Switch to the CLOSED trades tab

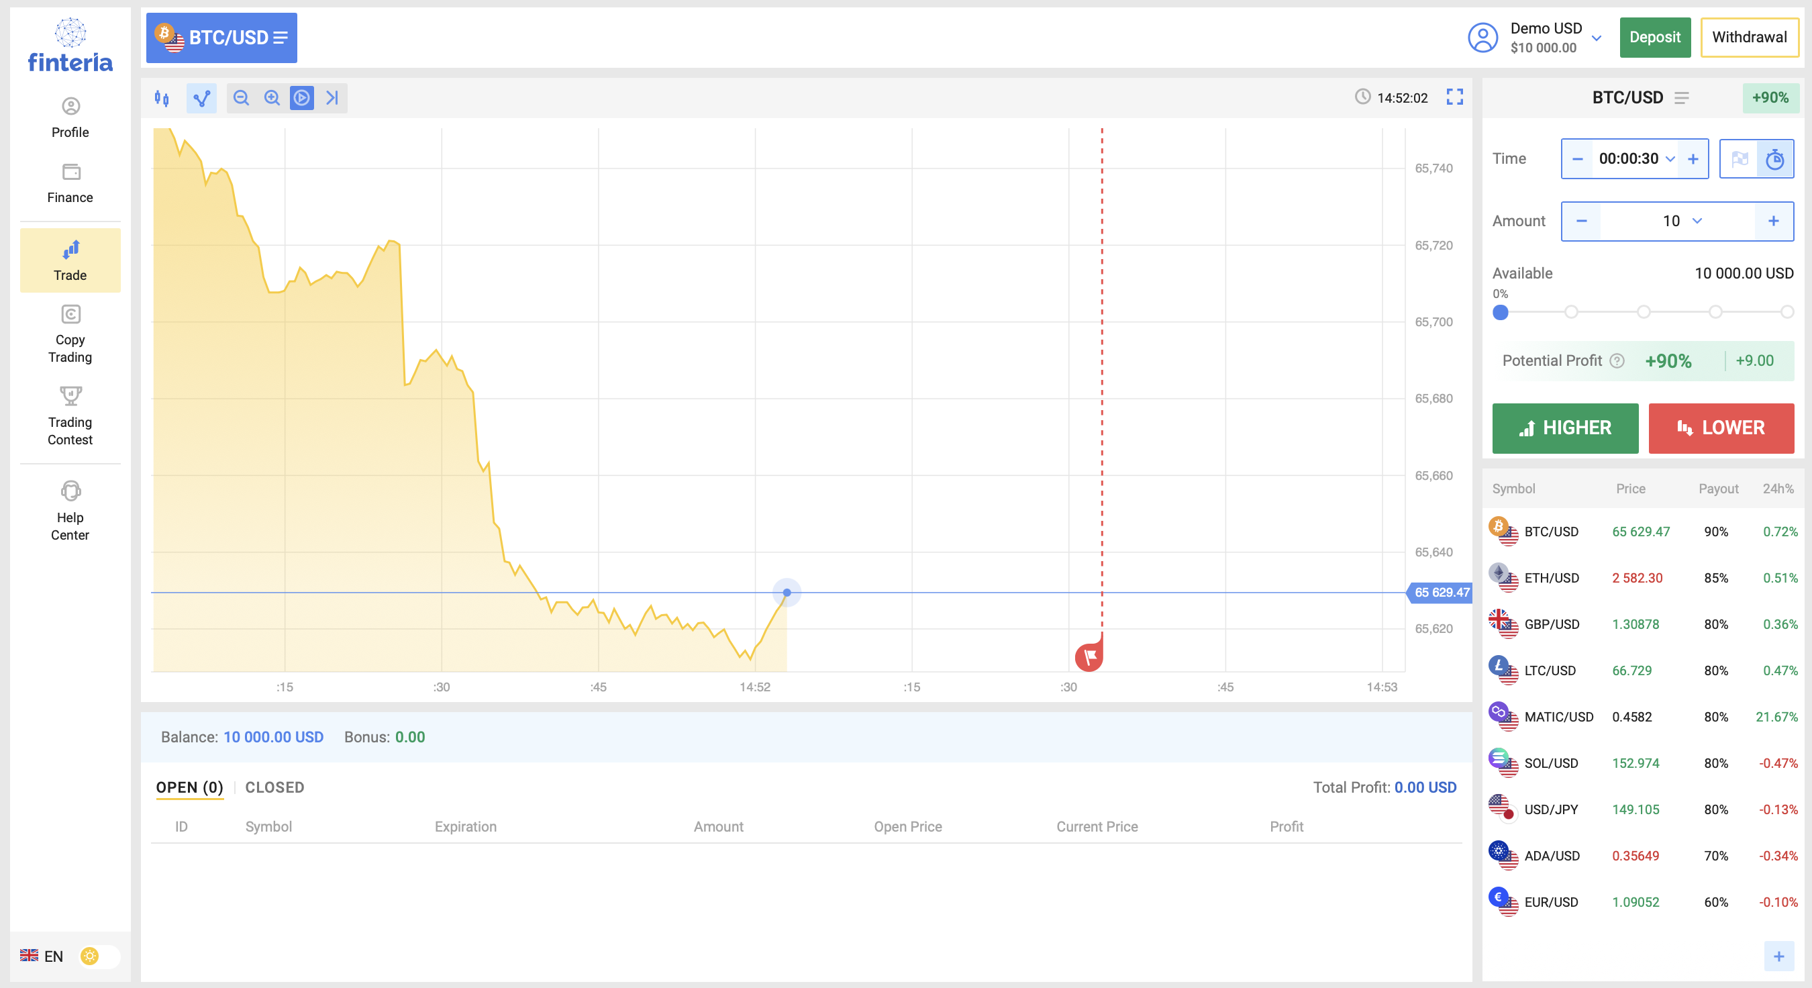coord(274,787)
